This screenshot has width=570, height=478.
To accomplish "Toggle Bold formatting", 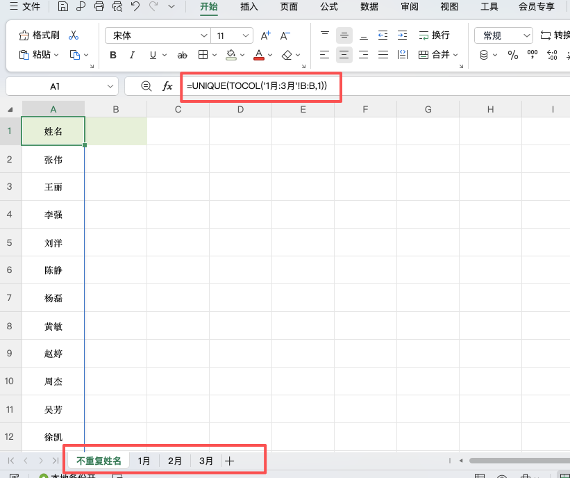I will [113, 55].
